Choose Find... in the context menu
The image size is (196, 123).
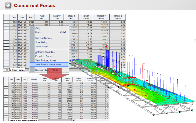(39, 32)
